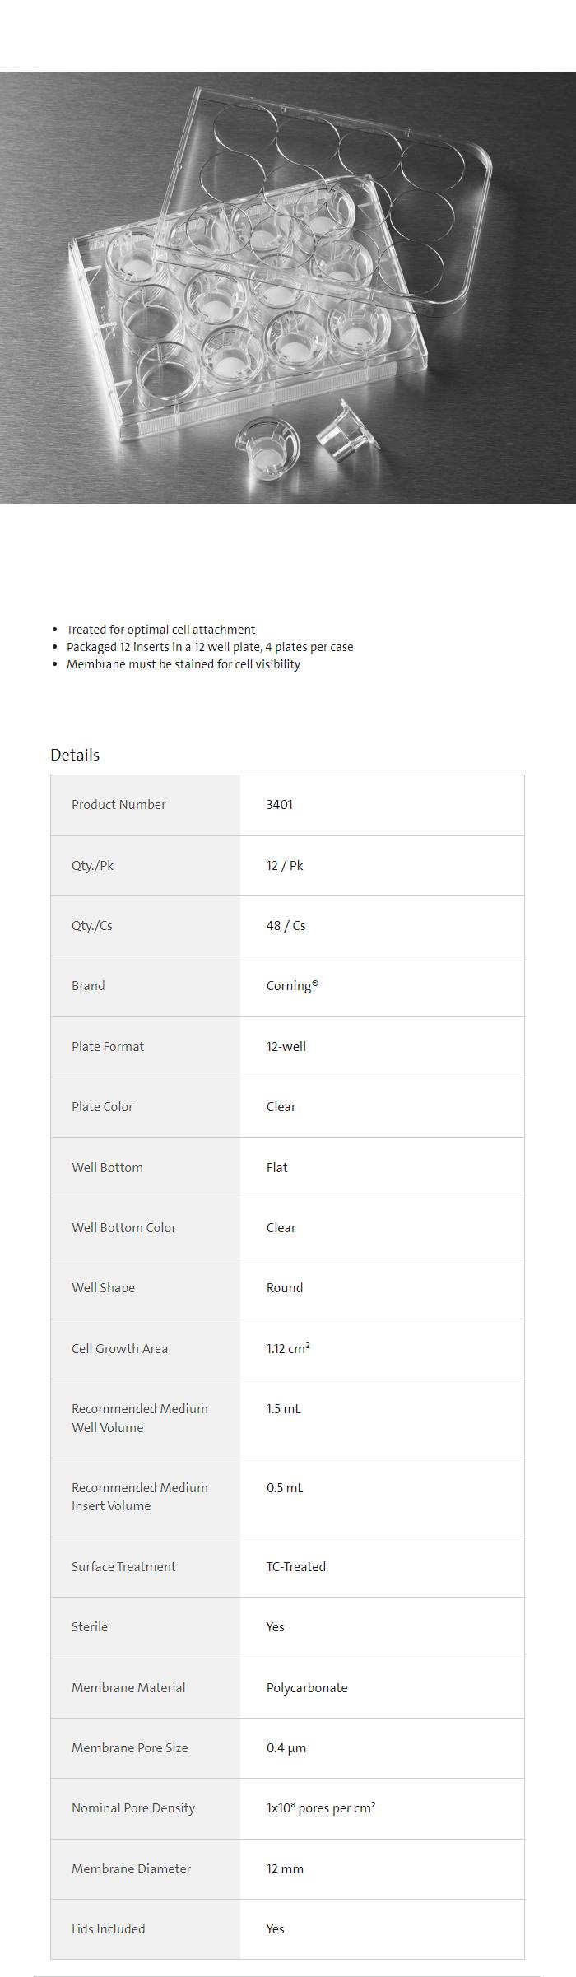The width and height of the screenshot is (576, 1977).
Task: Click the '48 / Cs' quantity value
Action: (286, 926)
